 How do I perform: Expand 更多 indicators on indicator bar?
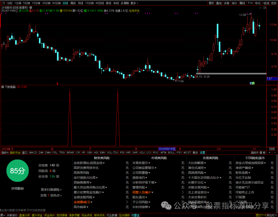[x=195, y=153]
